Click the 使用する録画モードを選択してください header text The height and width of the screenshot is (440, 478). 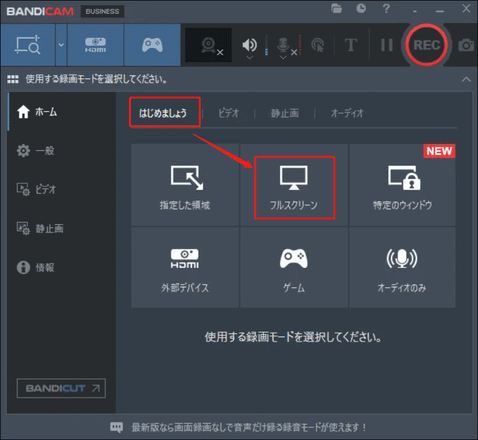(97, 79)
